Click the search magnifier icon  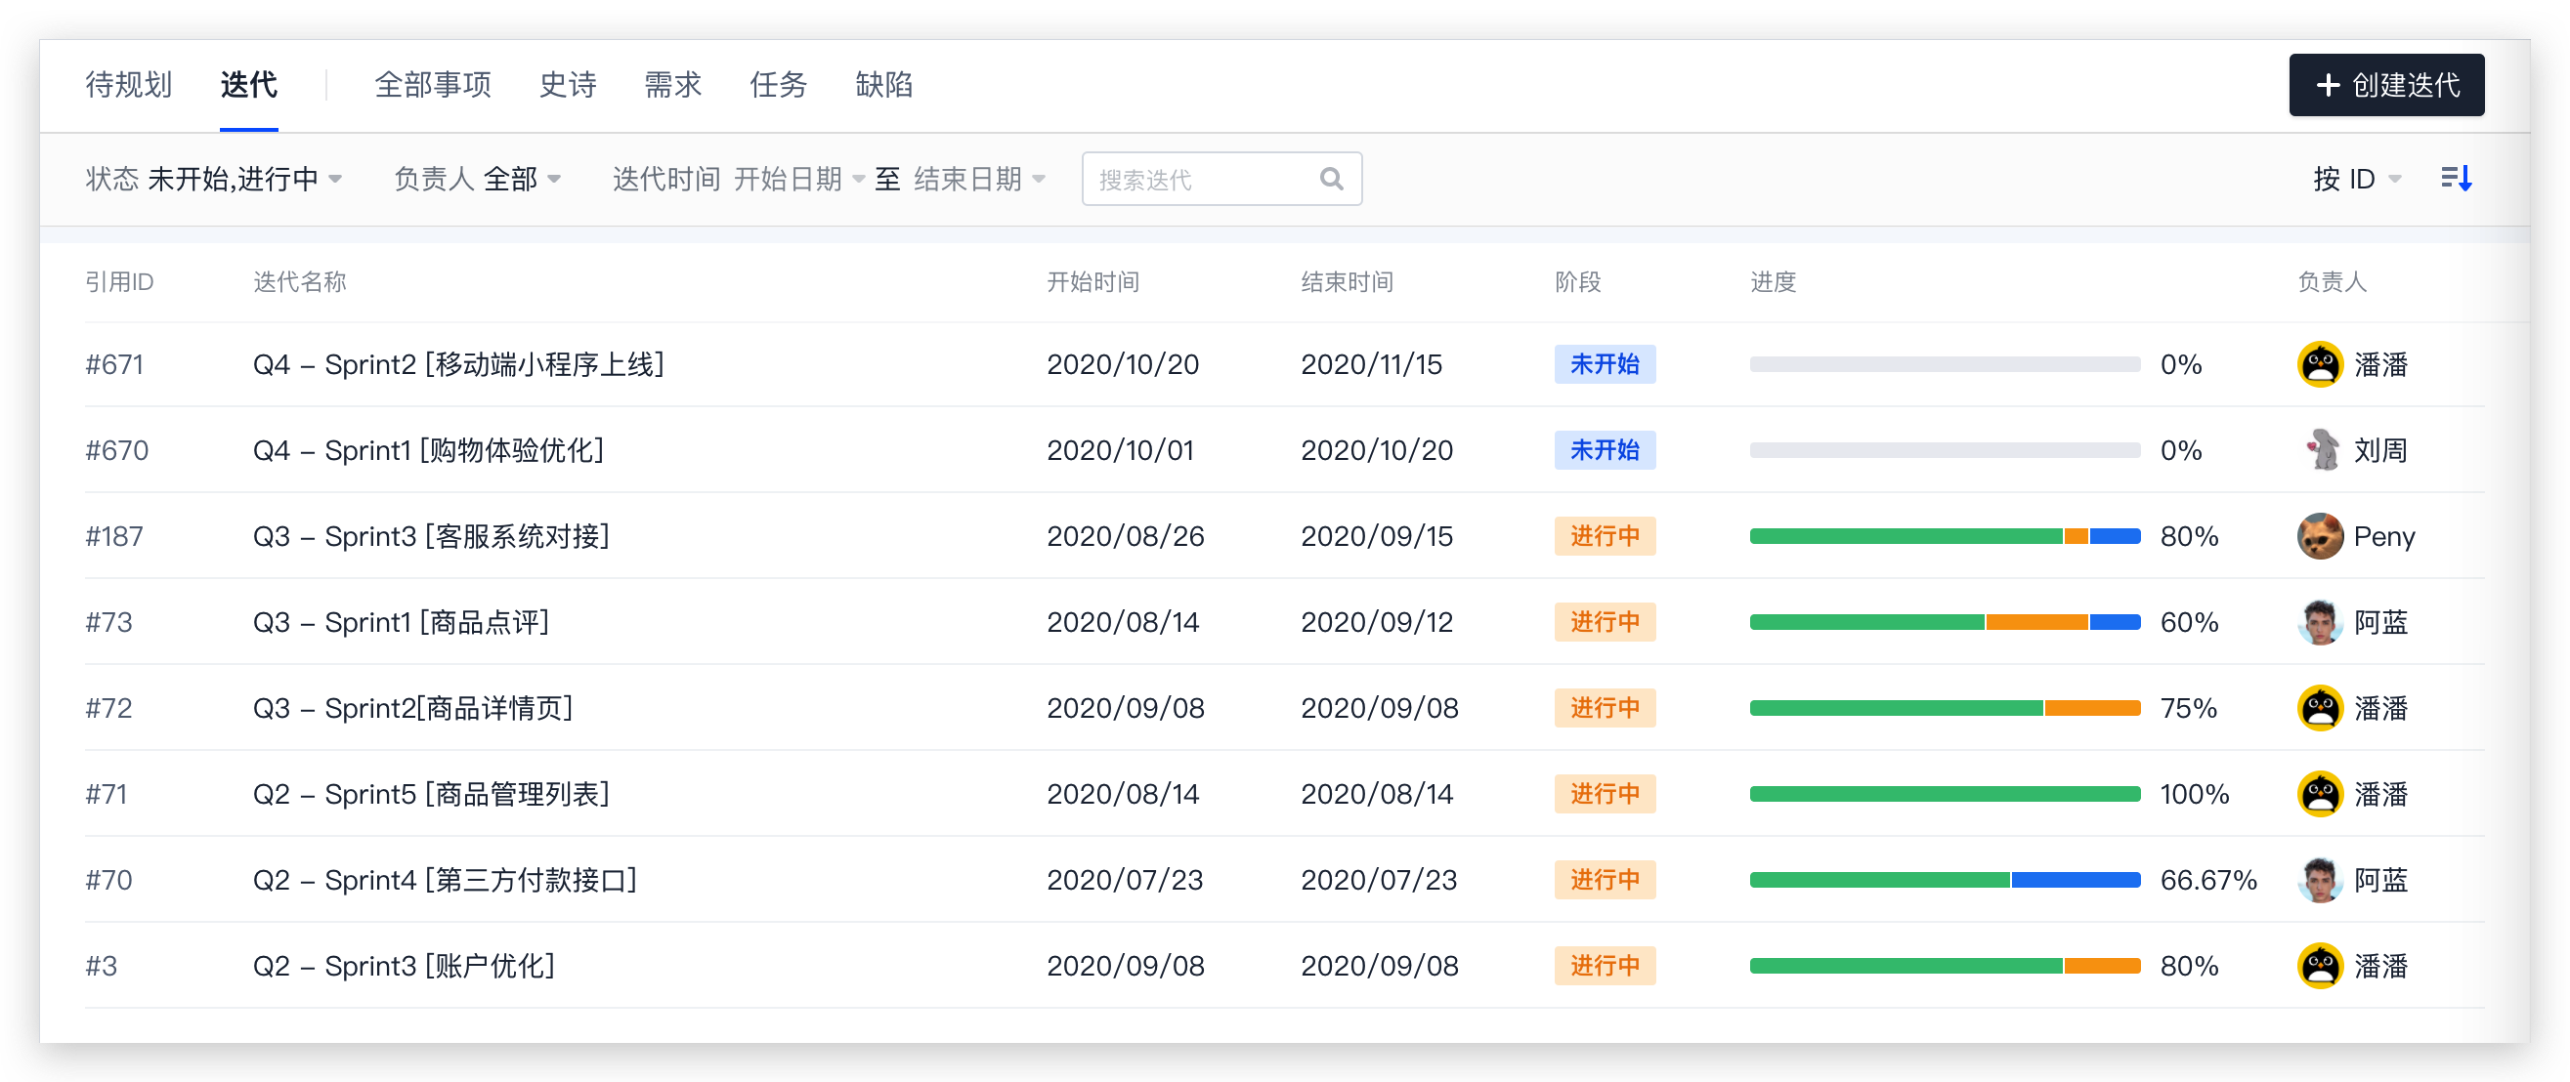tap(1331, 179)
